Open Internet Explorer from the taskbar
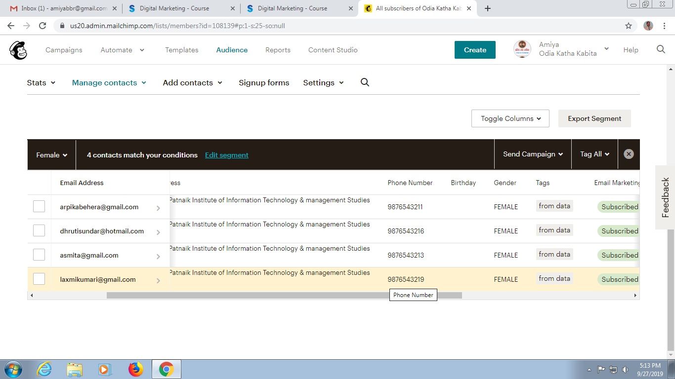 [x=44, y=369]
